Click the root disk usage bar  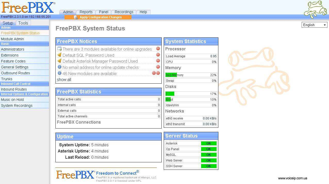[x=191, y=94]
